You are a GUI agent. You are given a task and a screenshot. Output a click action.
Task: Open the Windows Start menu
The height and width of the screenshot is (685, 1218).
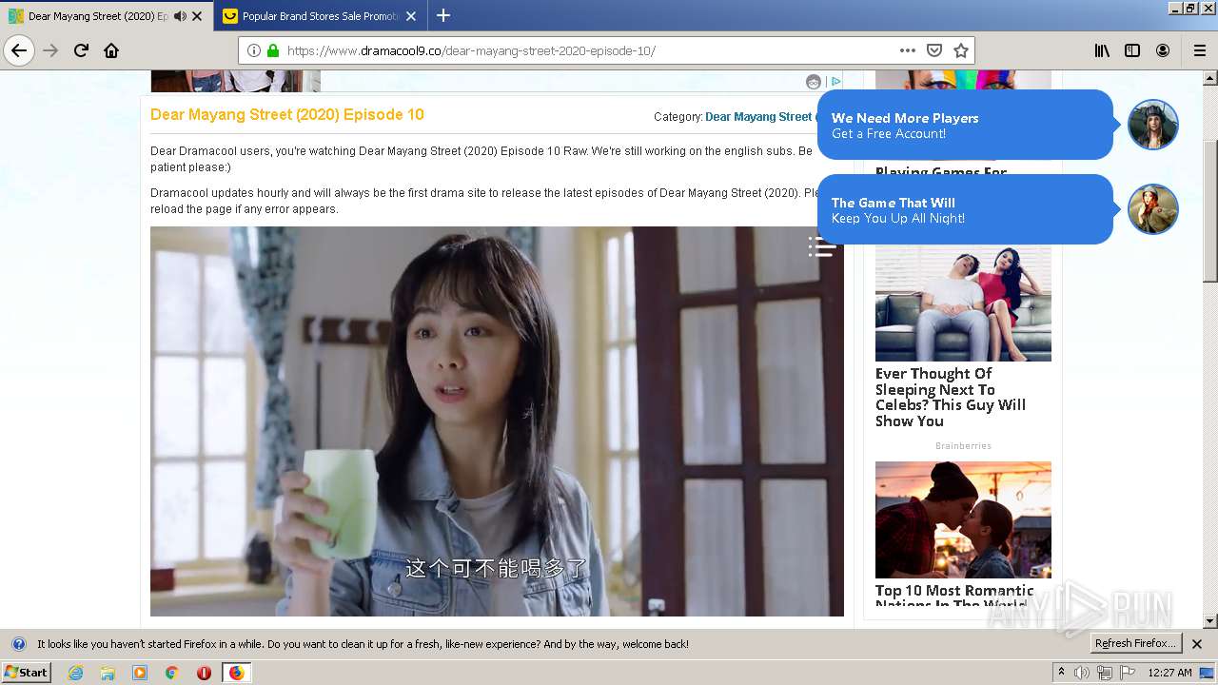click(27, 673)
